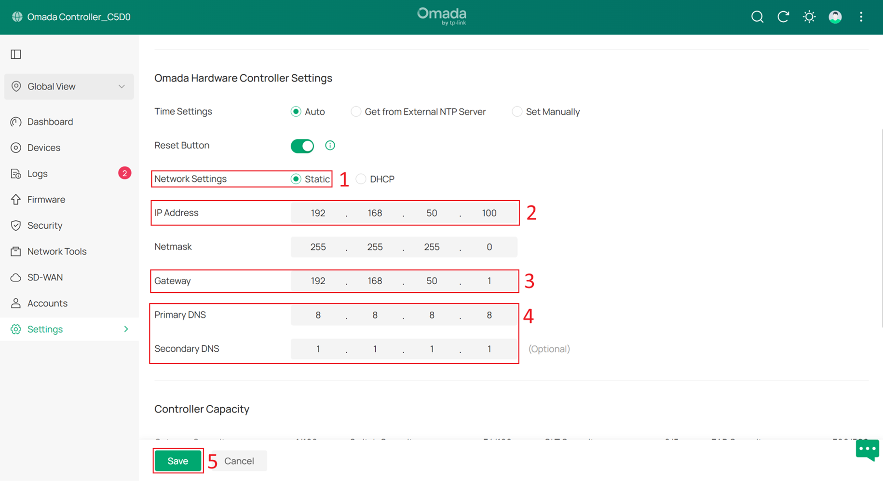The height and width of the screenshot is (481, 883).
Task: Open the Security section
Action: pos(45,225)
